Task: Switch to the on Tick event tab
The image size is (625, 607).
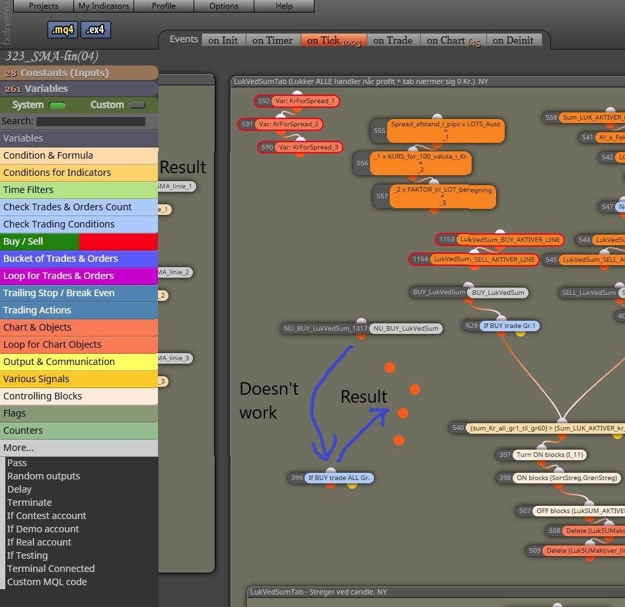Action: coord(334,40)
